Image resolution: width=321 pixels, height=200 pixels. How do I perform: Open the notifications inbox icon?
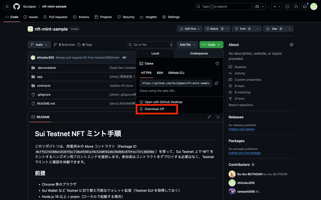[305, 6]
